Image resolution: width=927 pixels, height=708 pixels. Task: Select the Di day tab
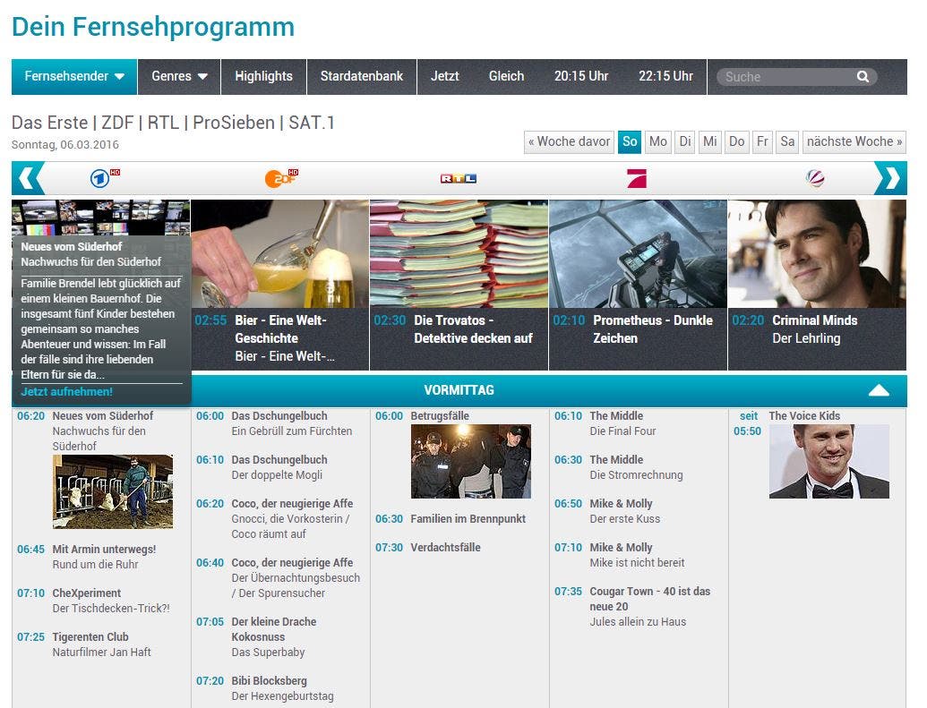685,141
